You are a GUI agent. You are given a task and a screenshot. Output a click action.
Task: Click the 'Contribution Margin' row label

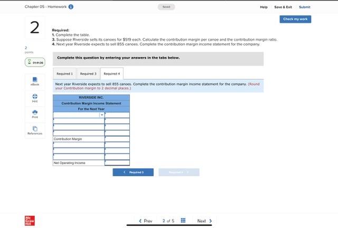(68, 139)
